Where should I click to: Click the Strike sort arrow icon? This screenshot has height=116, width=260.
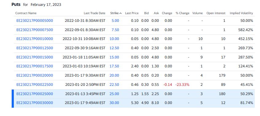pyautogui.click(x=121, y=13)
